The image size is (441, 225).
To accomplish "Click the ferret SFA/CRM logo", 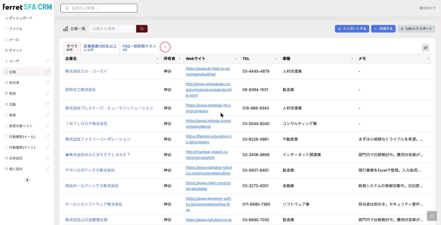I will click(x=27, y=7).
